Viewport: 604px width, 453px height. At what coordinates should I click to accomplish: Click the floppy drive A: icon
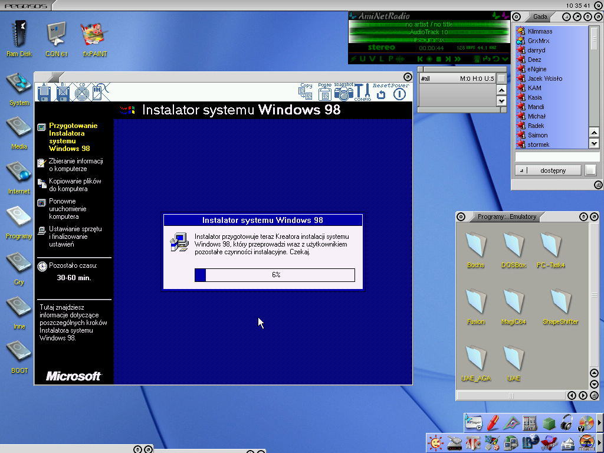coord(44,93)
